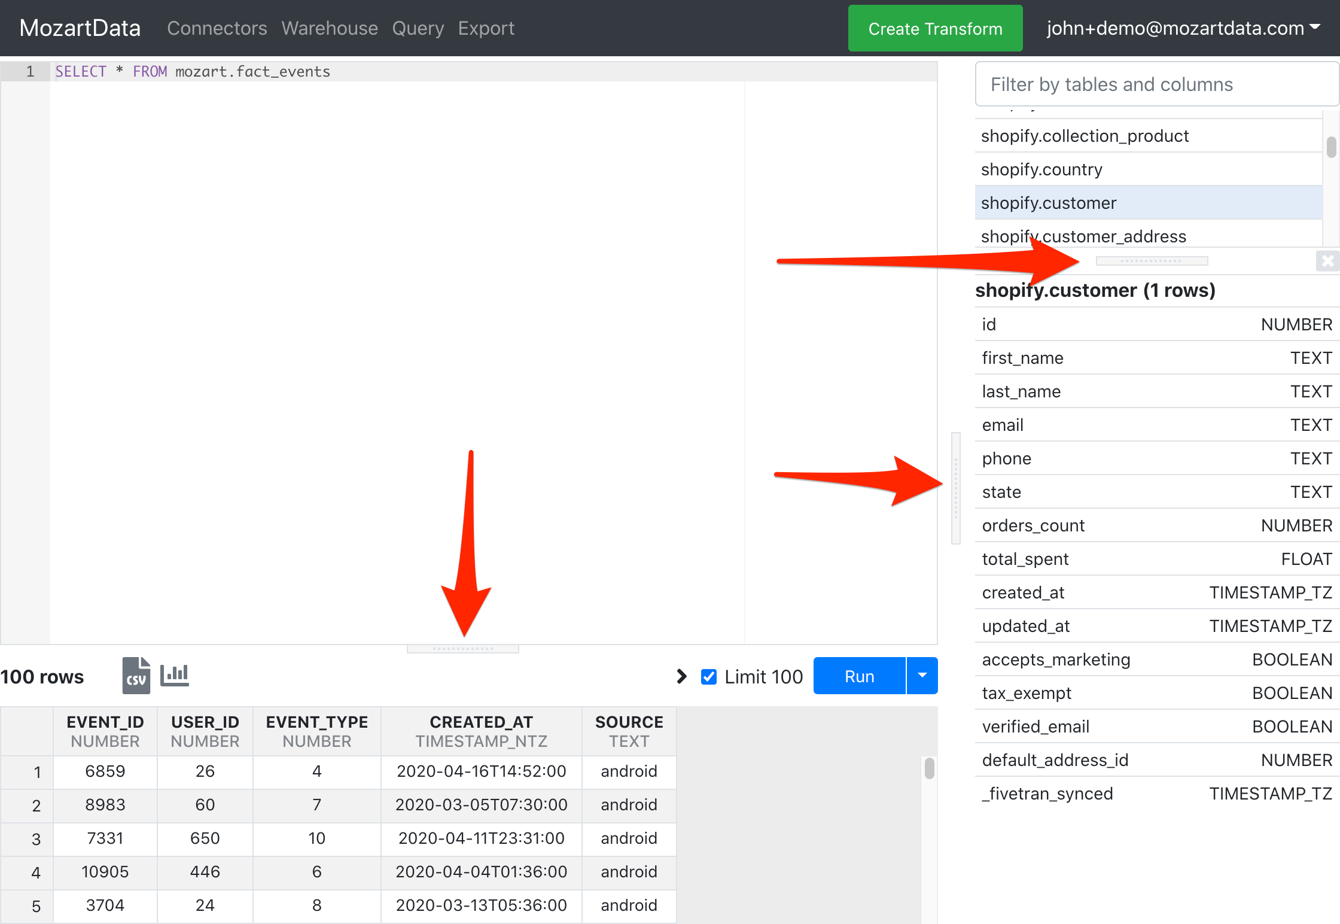Click the verified_email column row
Viewport: 1340px width, 924px height.
[x=1157, y=727]
